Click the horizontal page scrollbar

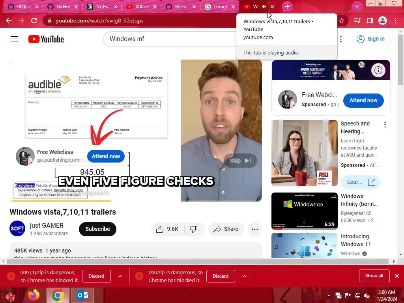pos(197,261)
